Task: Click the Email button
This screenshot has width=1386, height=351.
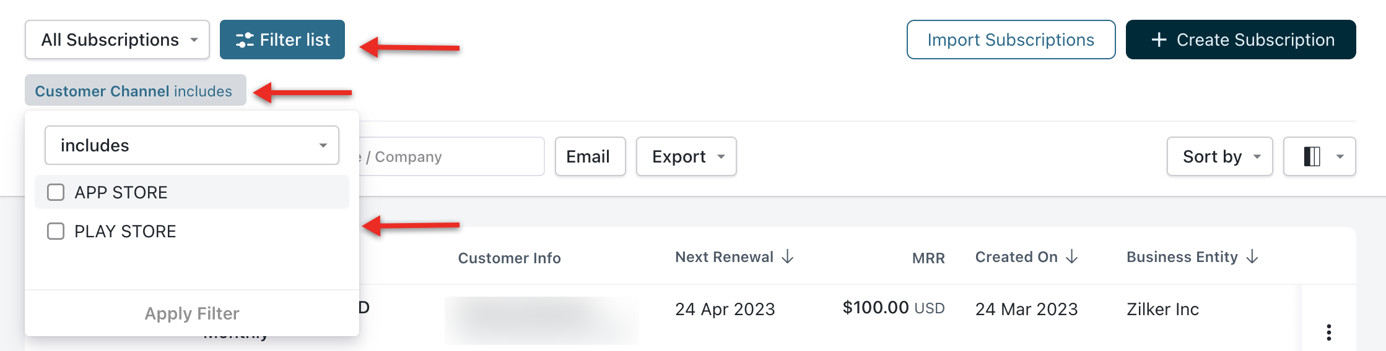Action: [x=590, y=156]
